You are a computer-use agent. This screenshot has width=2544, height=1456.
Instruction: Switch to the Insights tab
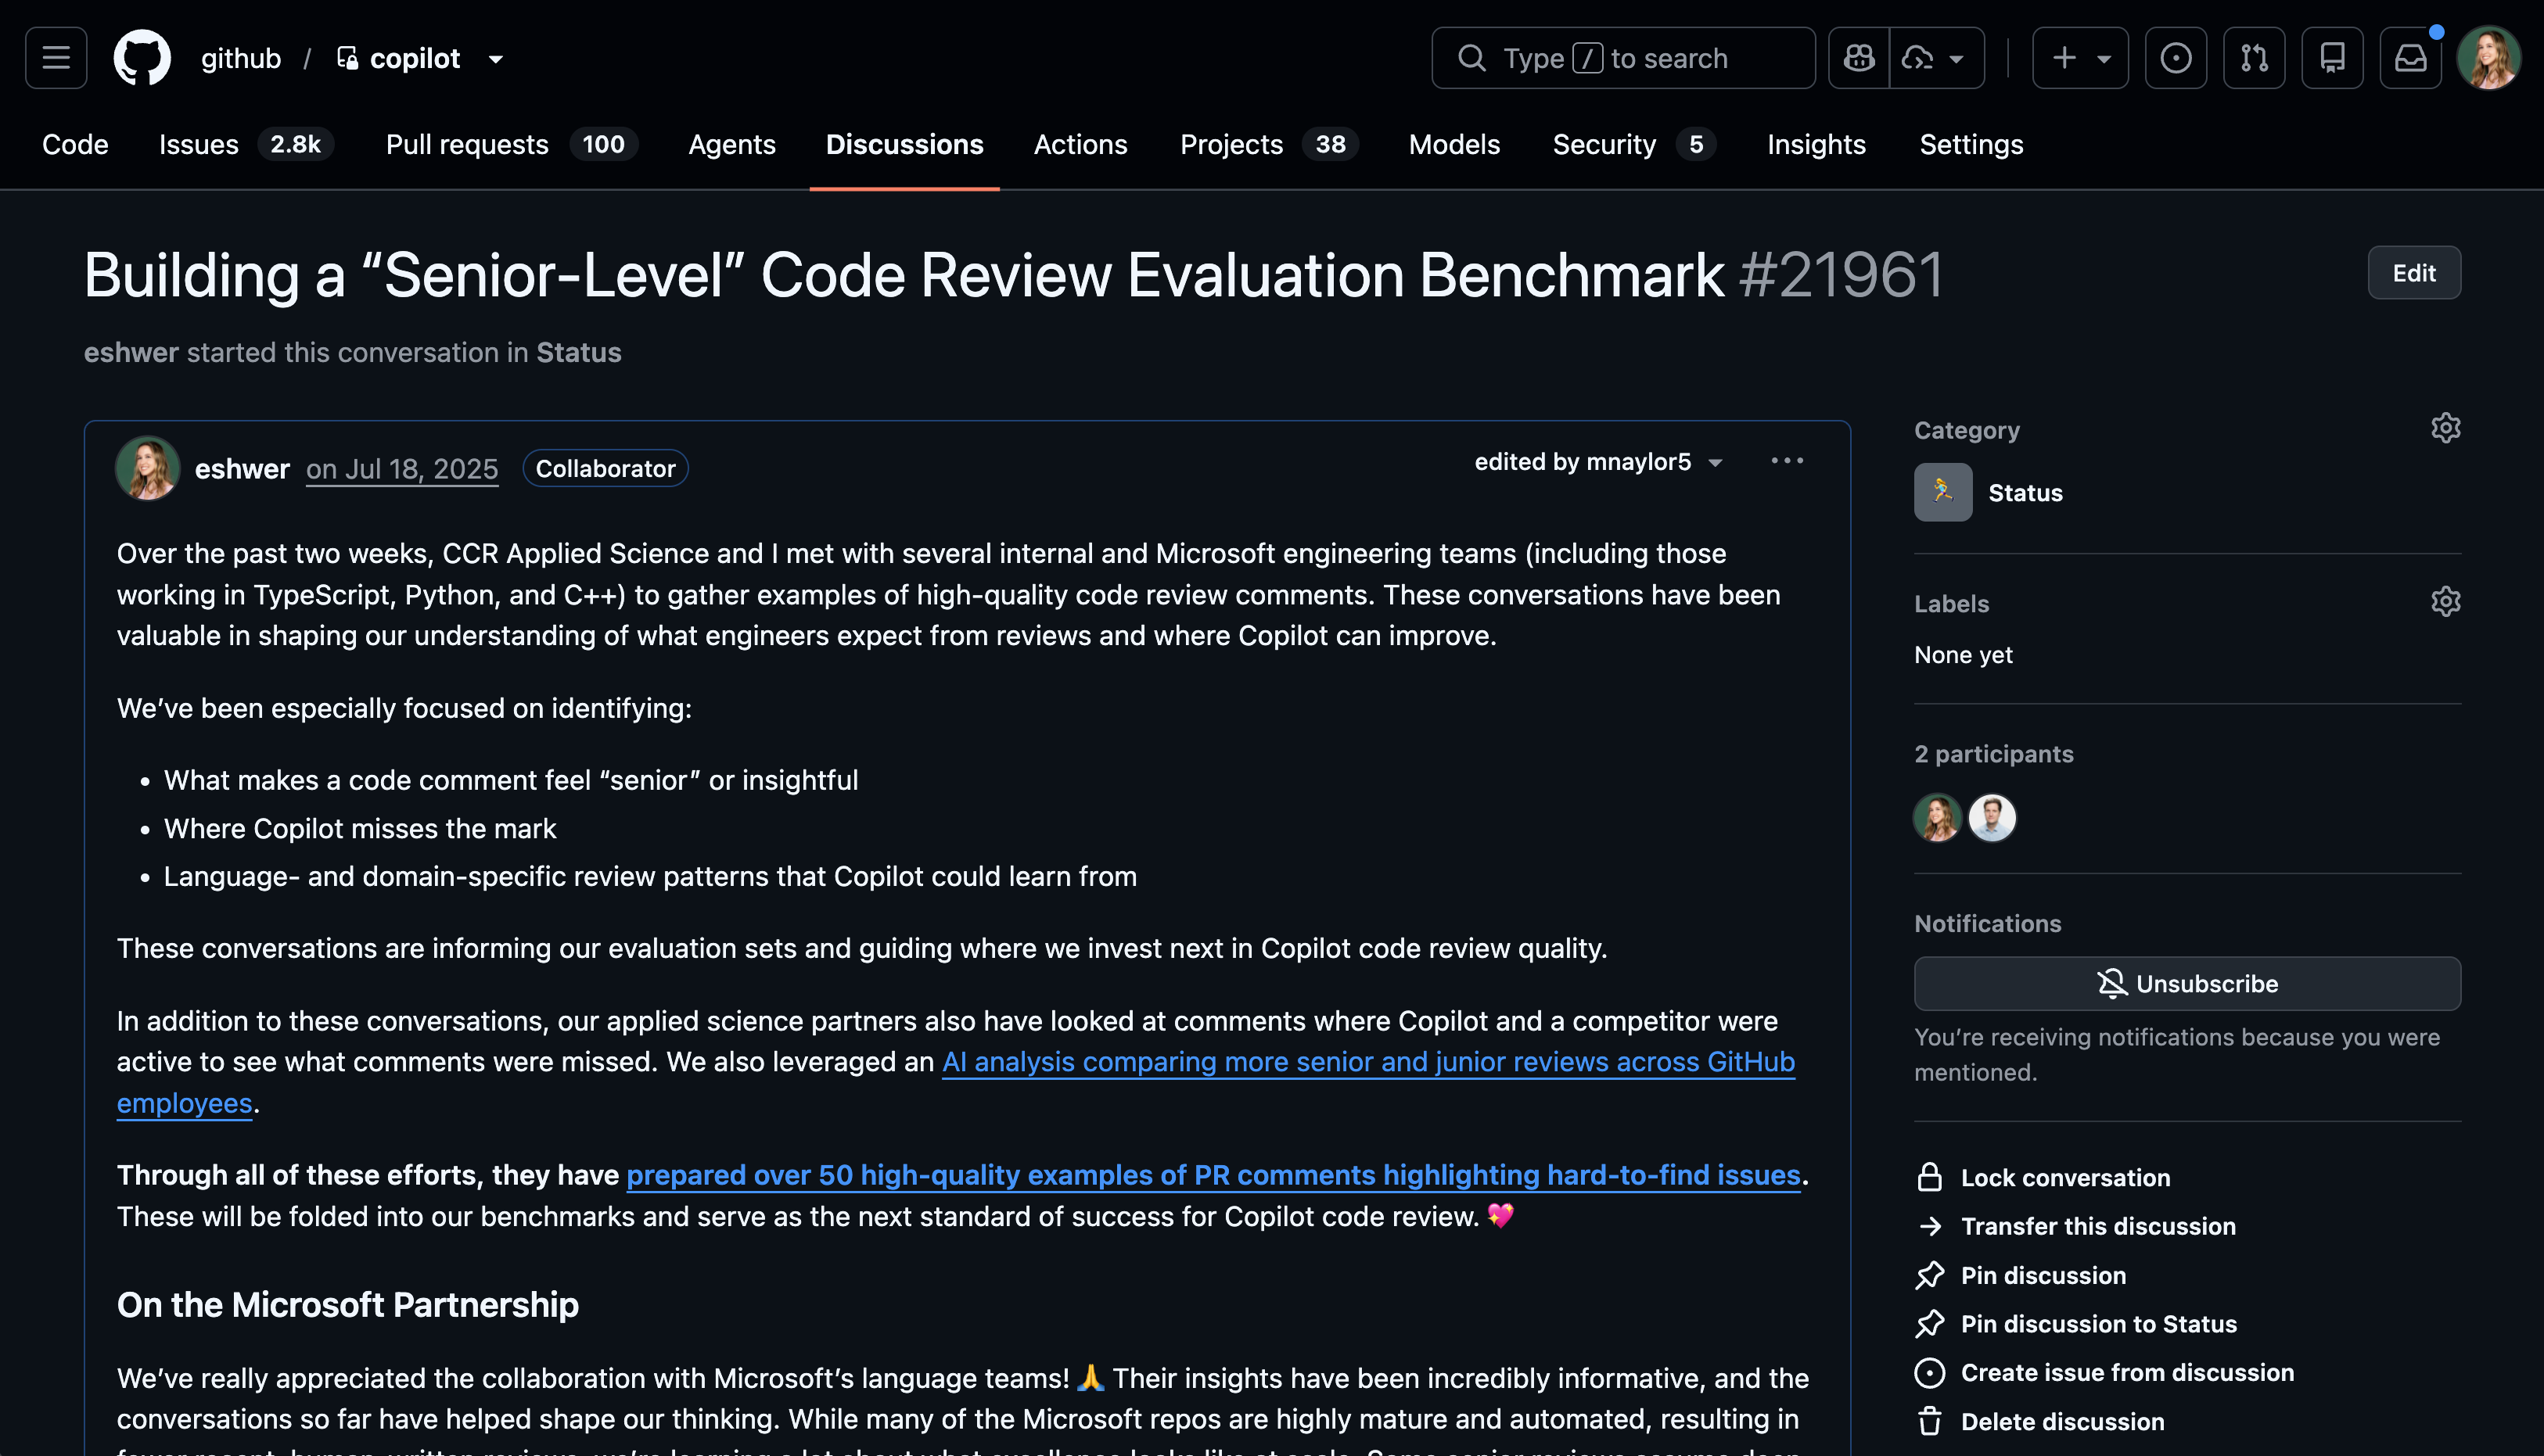point(1816,145)
